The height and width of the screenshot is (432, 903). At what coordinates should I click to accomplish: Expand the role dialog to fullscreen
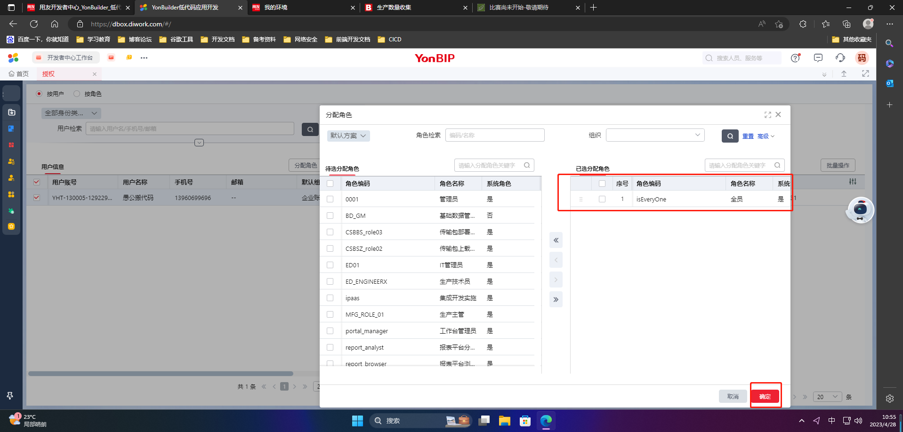pyautogui.click(x=768, y=115)
